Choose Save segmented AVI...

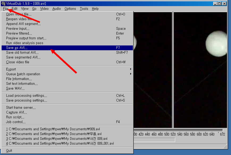click(x=67, y=57)
